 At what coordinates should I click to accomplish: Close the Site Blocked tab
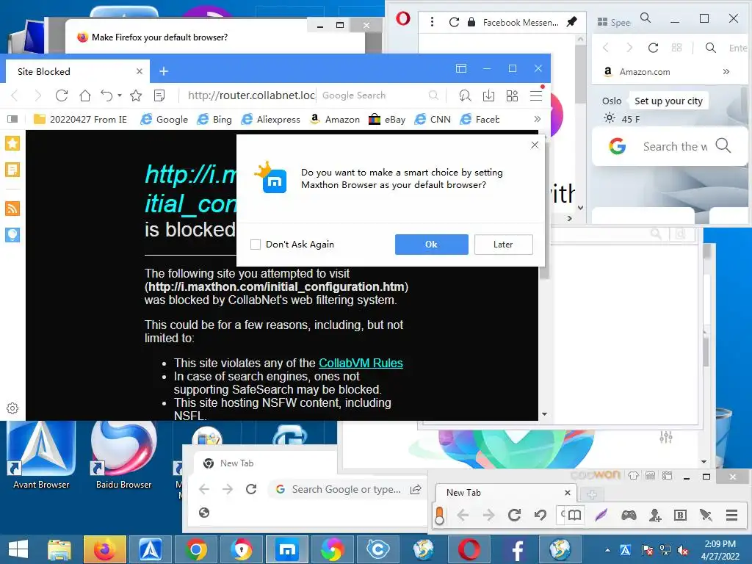[139, 71]
